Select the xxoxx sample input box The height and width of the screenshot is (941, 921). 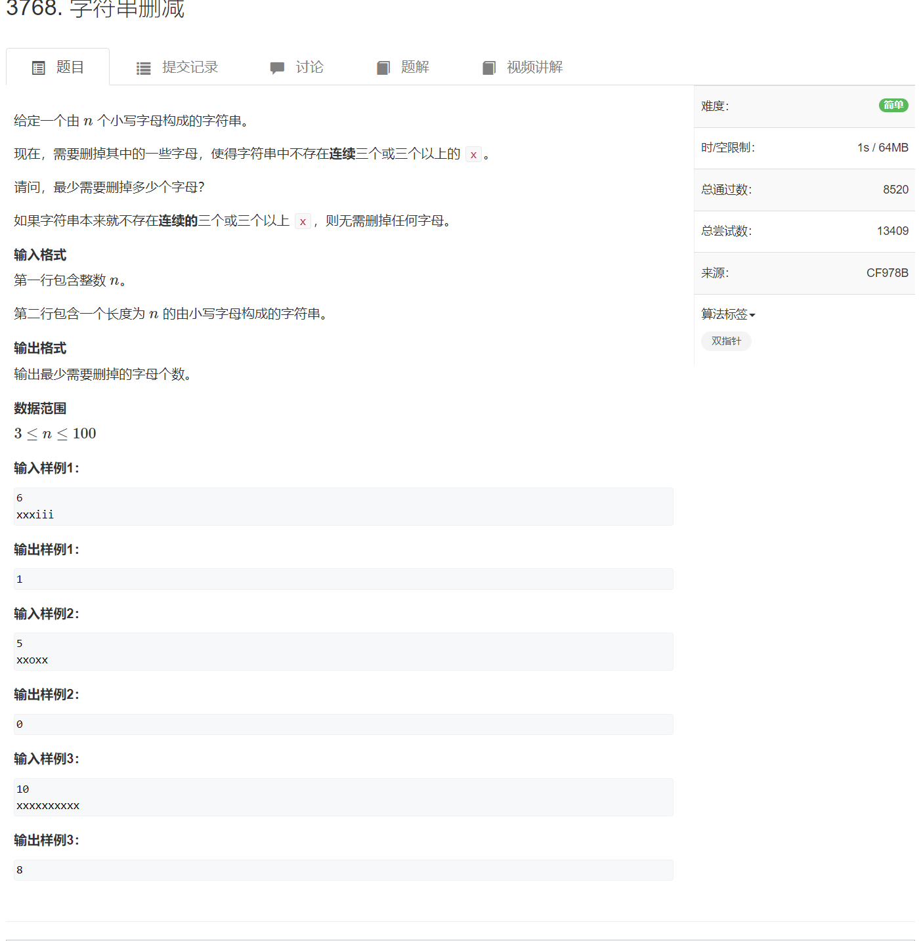(x=343, y=652)
